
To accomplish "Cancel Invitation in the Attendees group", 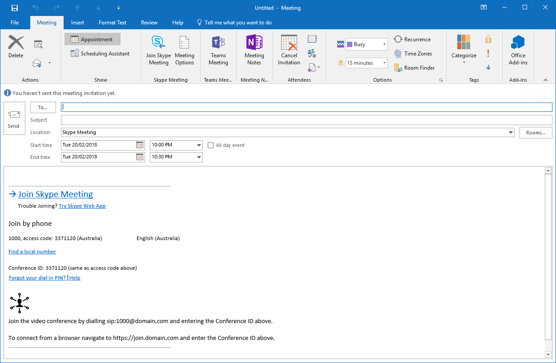I will click(x=289, y=51).
